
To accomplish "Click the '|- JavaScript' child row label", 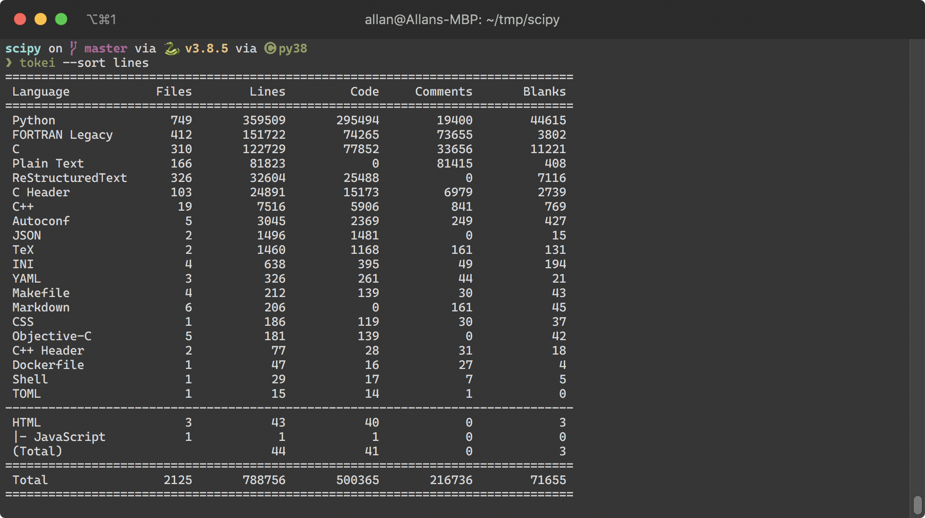I will point(59,437).
